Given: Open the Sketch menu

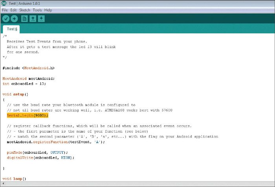Looking at the screenshot, I should 24,10.
